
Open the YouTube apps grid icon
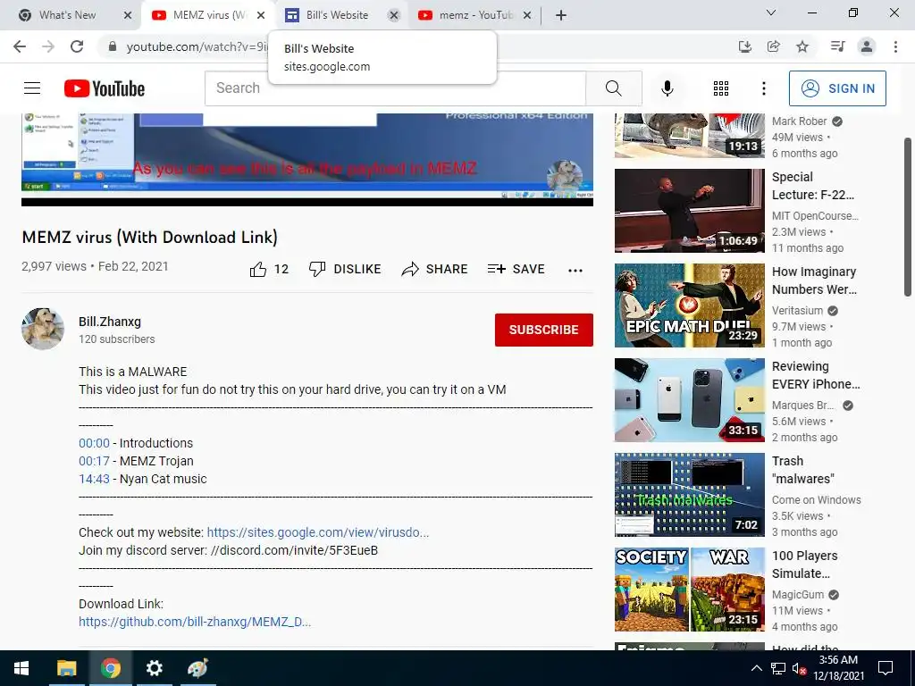point(721,88)
